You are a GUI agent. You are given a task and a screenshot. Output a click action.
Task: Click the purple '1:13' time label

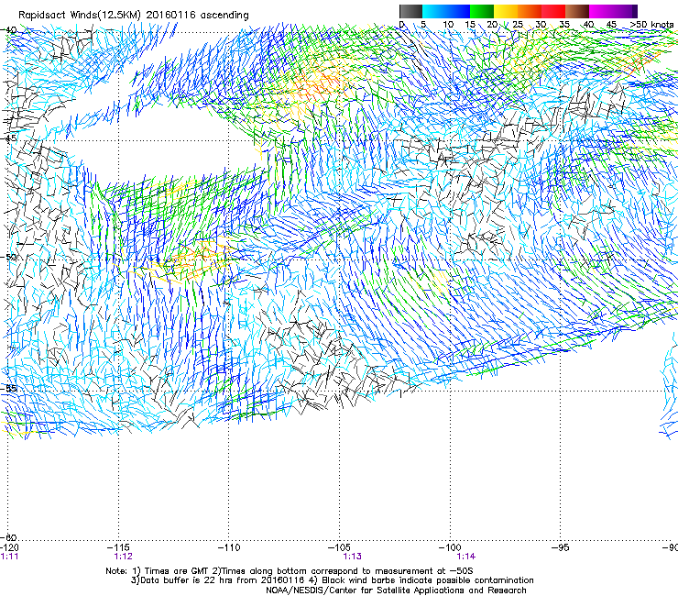click(352, 557)
